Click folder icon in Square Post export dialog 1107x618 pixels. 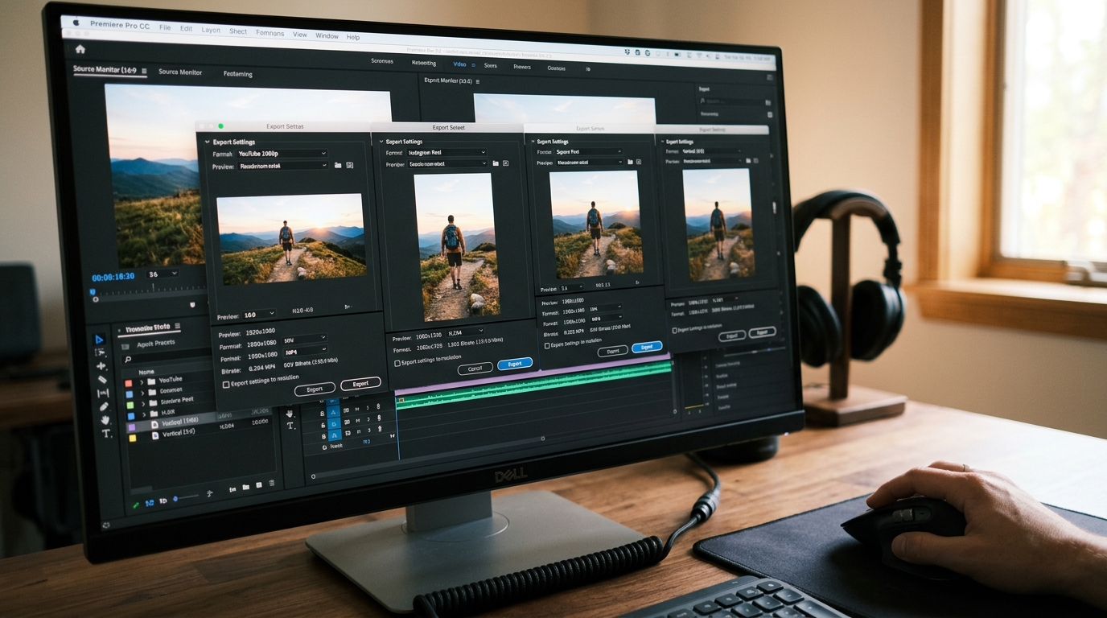[628, 162]
